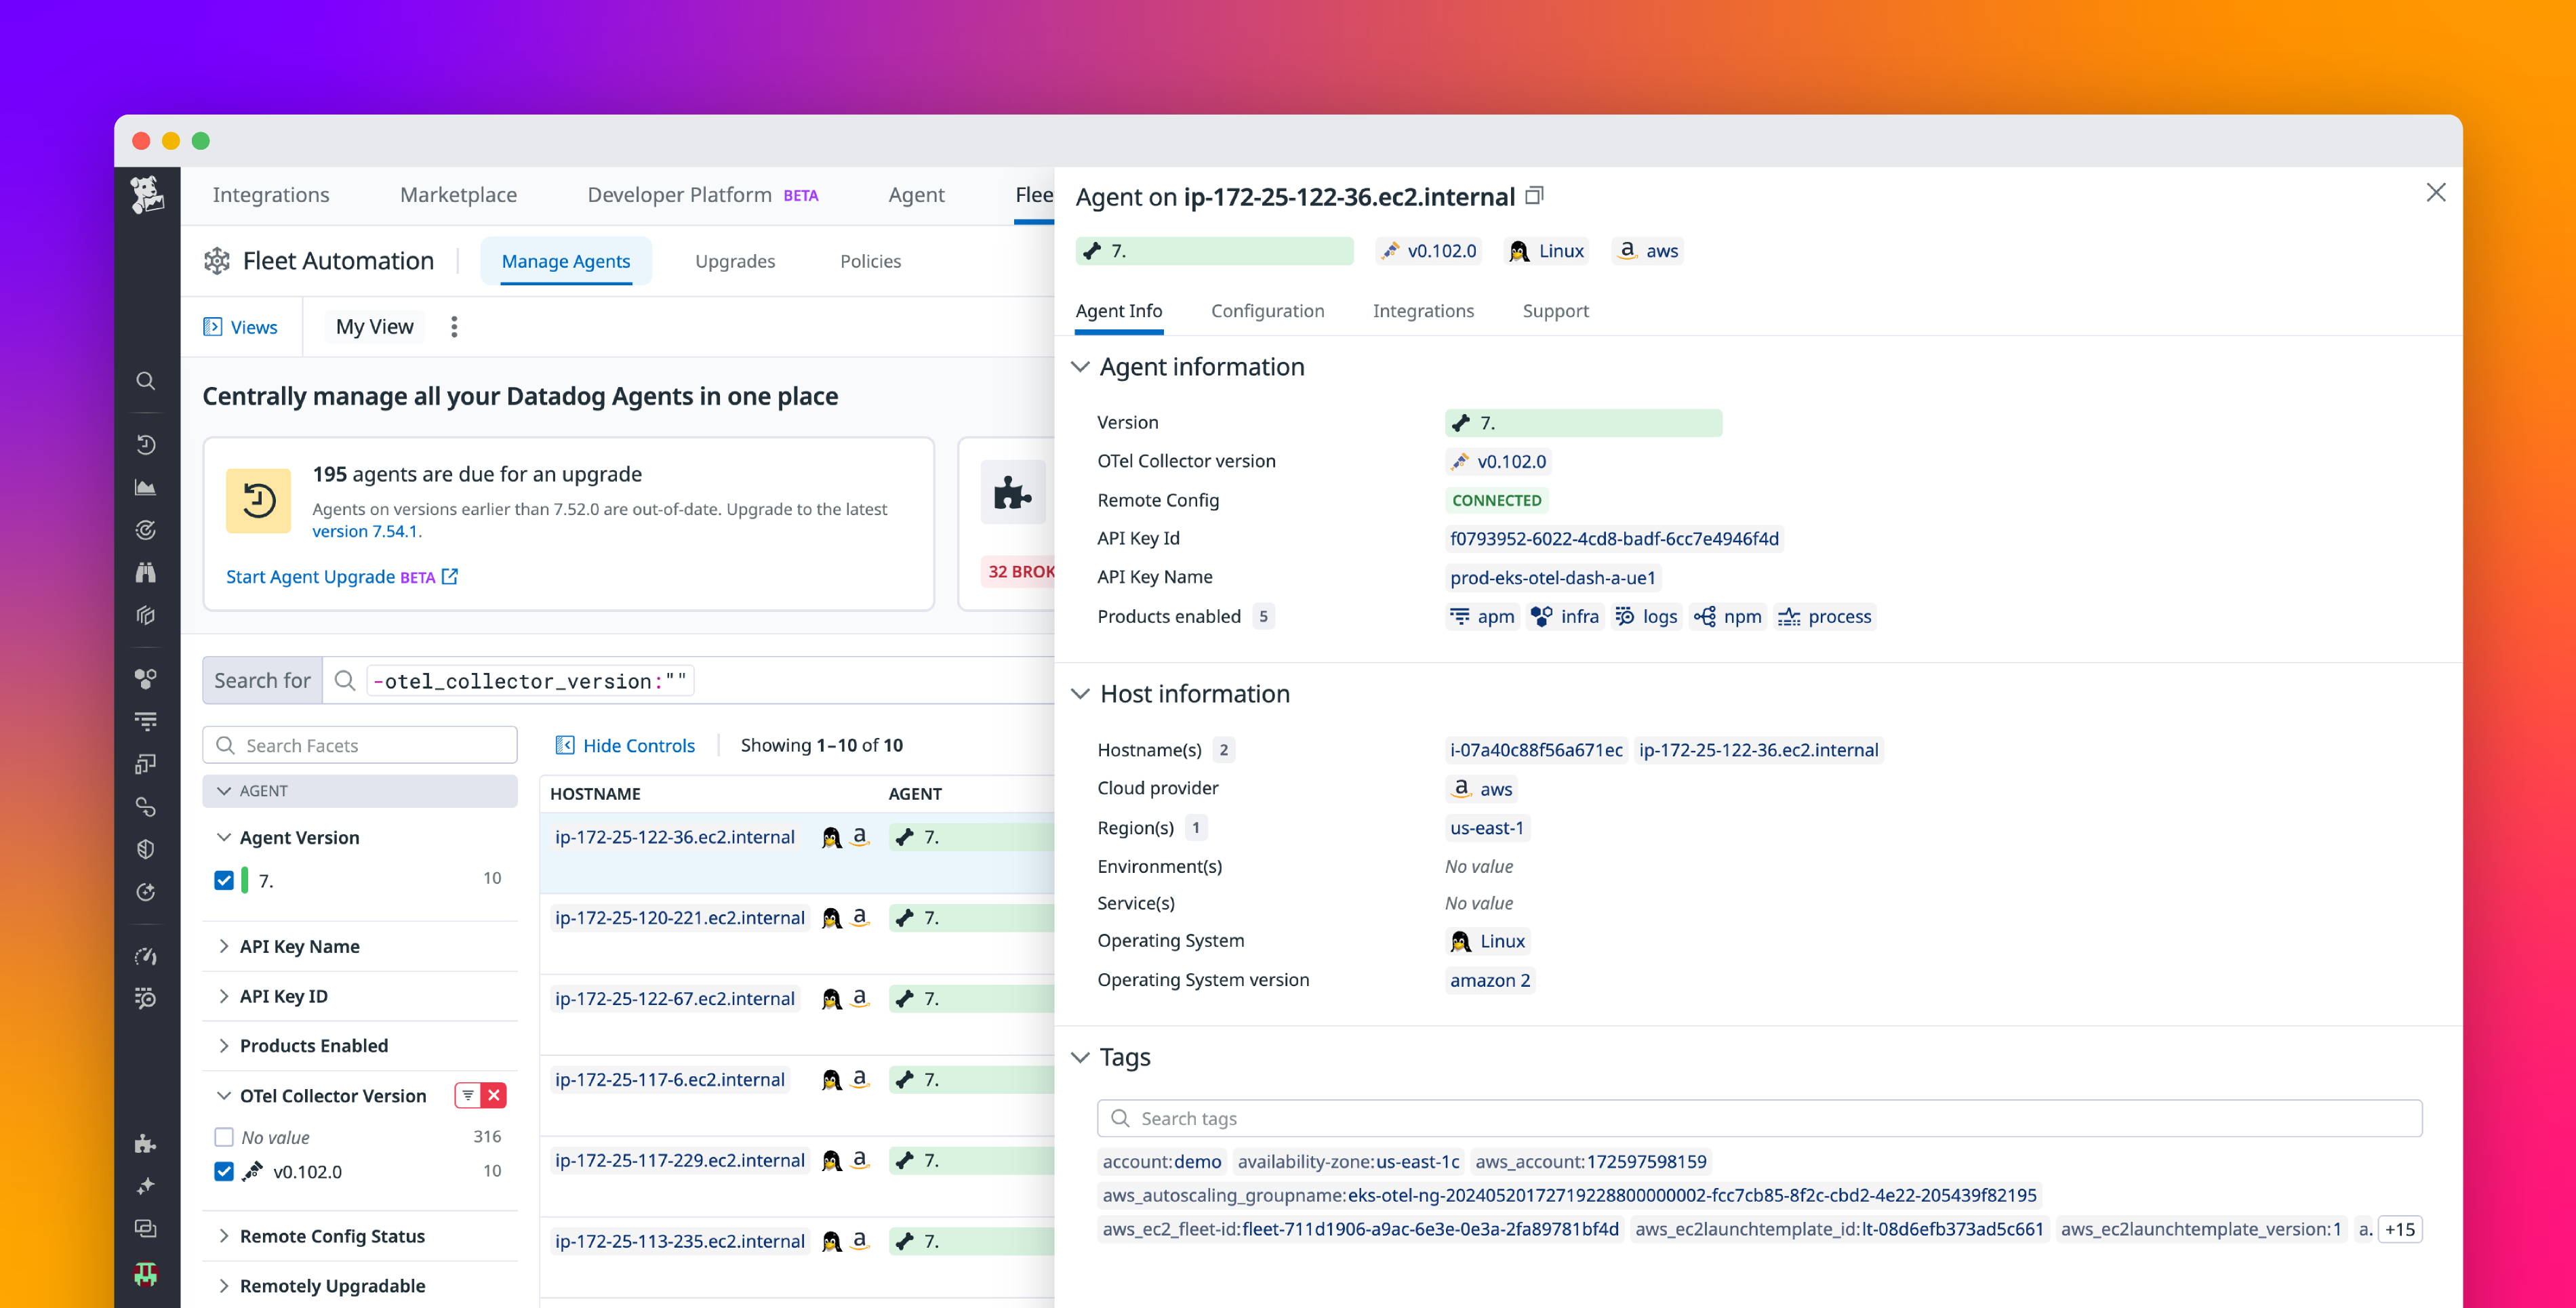Uncheck the v0.102.0 OTel Collector filter
Image resolution: width=2576 pixels, height=1308 pixels.
(224, 1171)
